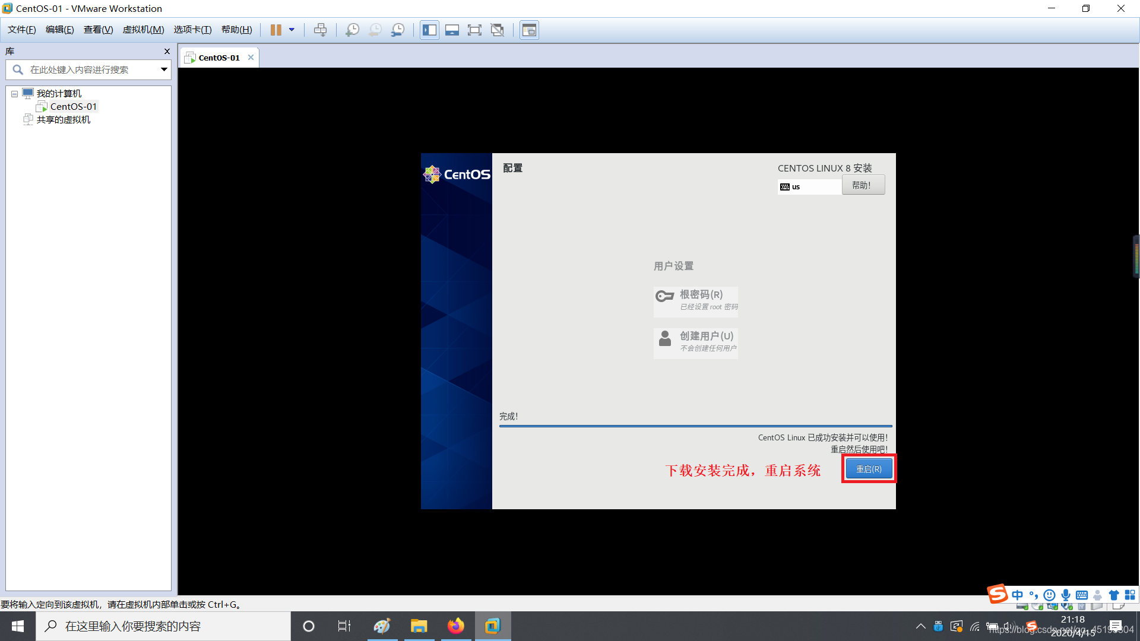Open the paint palette app on taskbar

382,626
